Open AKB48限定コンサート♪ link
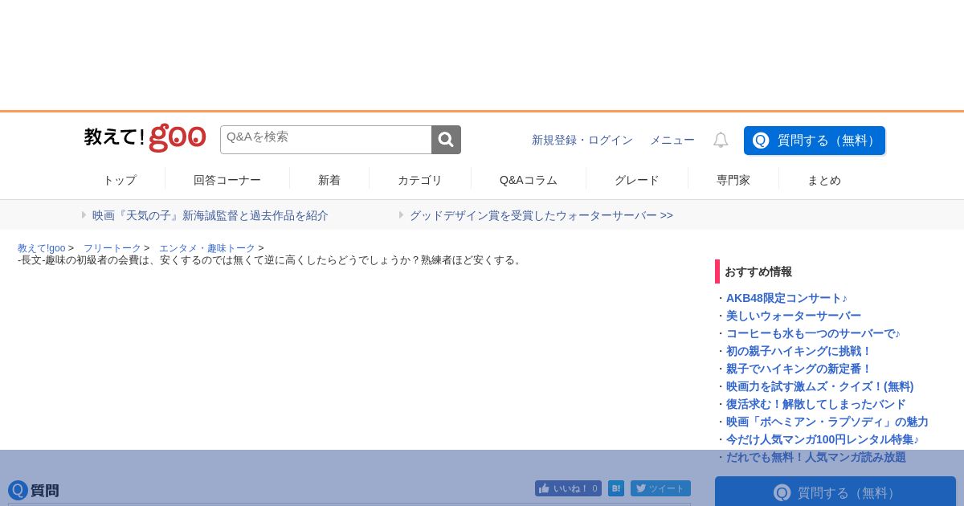 point(786,298)
